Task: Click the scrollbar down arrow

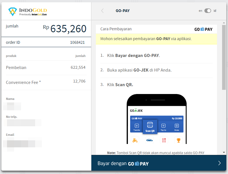Action: (x=224, y=152)
